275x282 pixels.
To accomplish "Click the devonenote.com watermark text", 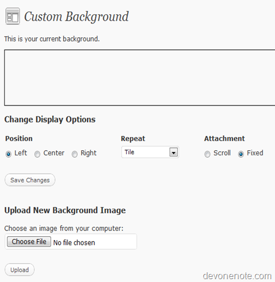I will pyautogui.click(x=237, y=276).
